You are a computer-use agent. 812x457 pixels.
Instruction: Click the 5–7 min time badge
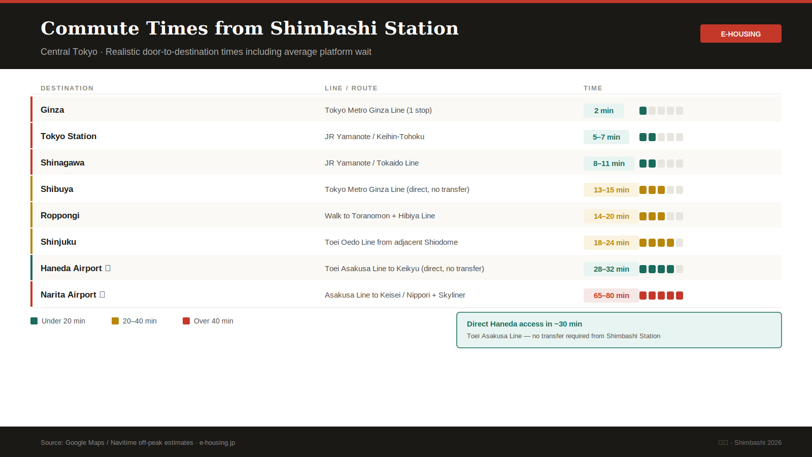pos(606,137)
